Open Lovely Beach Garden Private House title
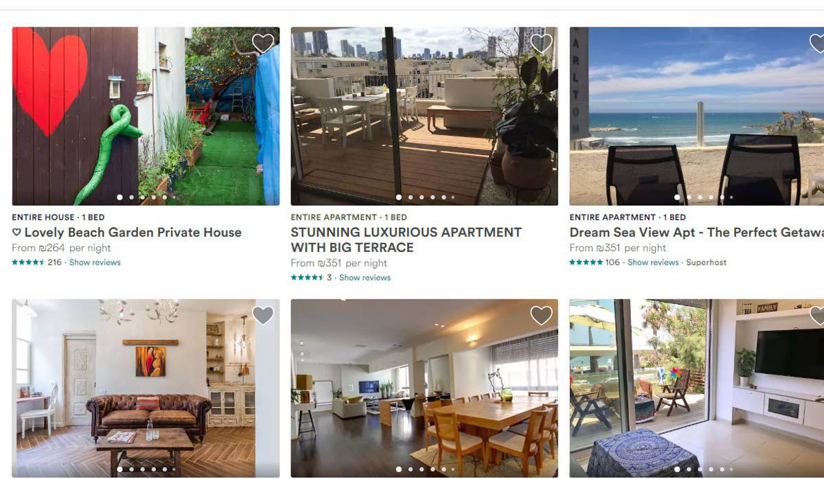The width and height of the screenshot is (824, 479). click(x=127, y=233)
